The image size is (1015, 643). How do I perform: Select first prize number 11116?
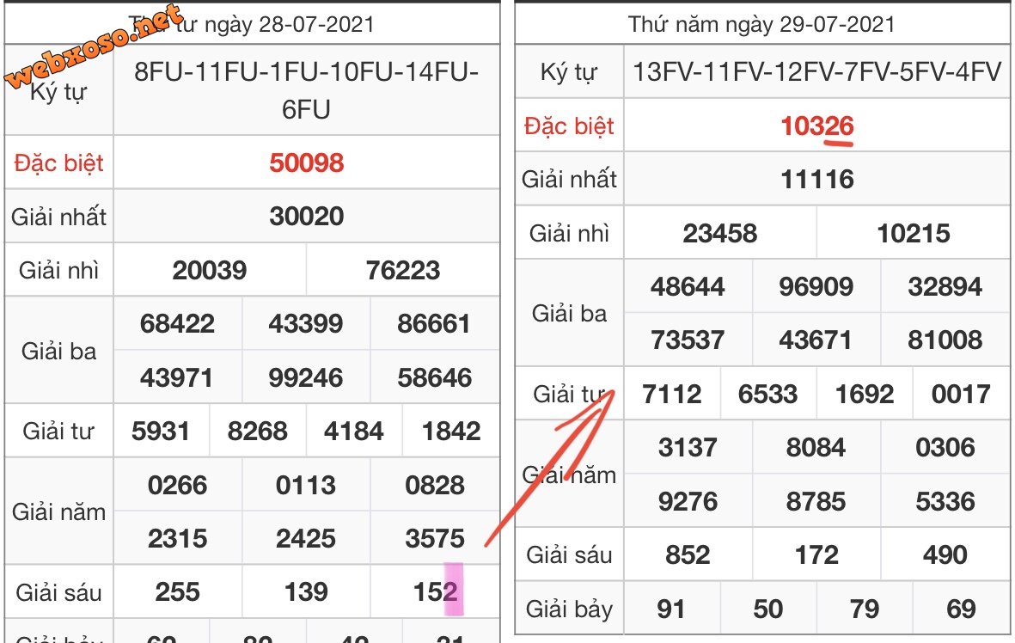coord(816,180)
